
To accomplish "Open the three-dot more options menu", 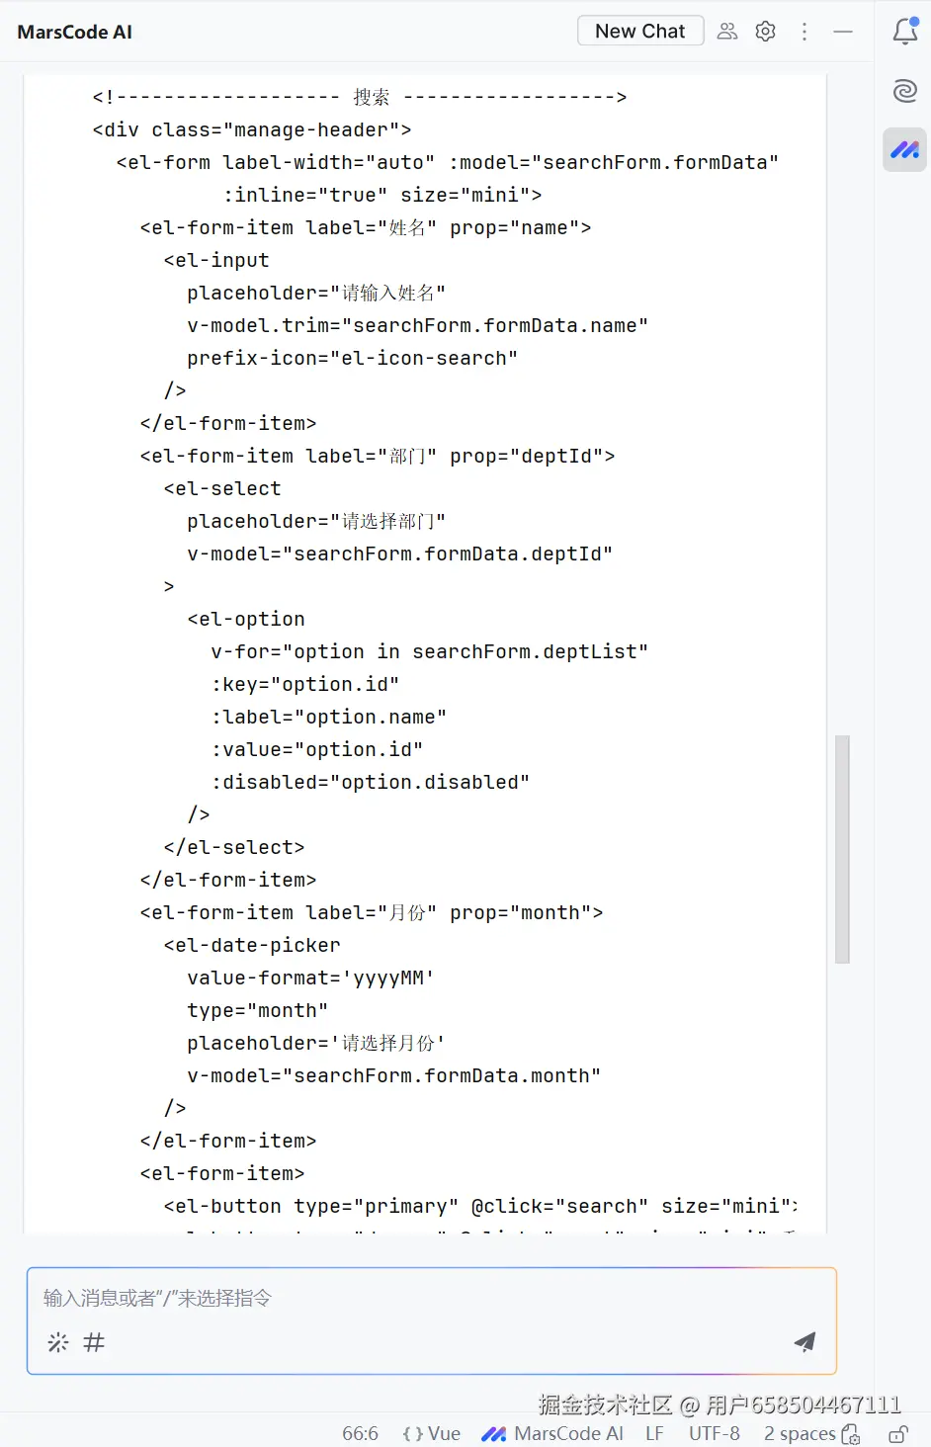I will [x=804, y=32].
